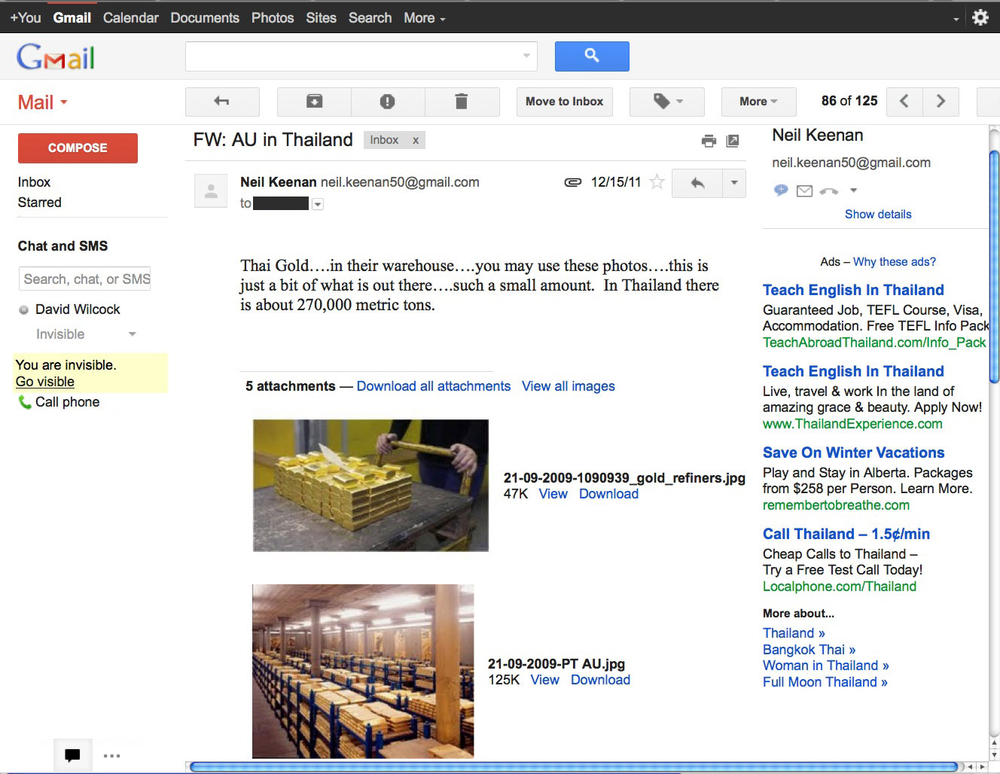The image size is (1000, 774).
Task: Open +You in top bar
Action: pos(26,17)
